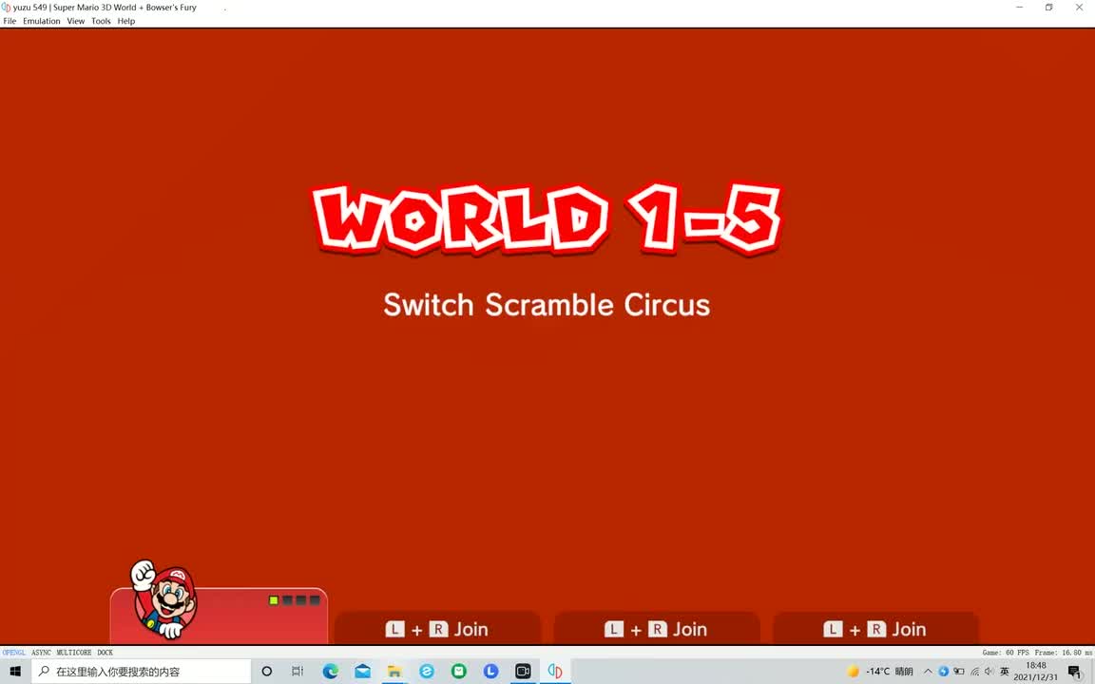The image size is (1095, 684).
Task: Open the Mail app on taskbar
Action: pos(362,671)
